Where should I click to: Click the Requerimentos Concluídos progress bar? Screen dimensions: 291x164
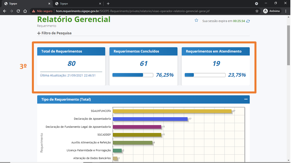pos(133,75)
